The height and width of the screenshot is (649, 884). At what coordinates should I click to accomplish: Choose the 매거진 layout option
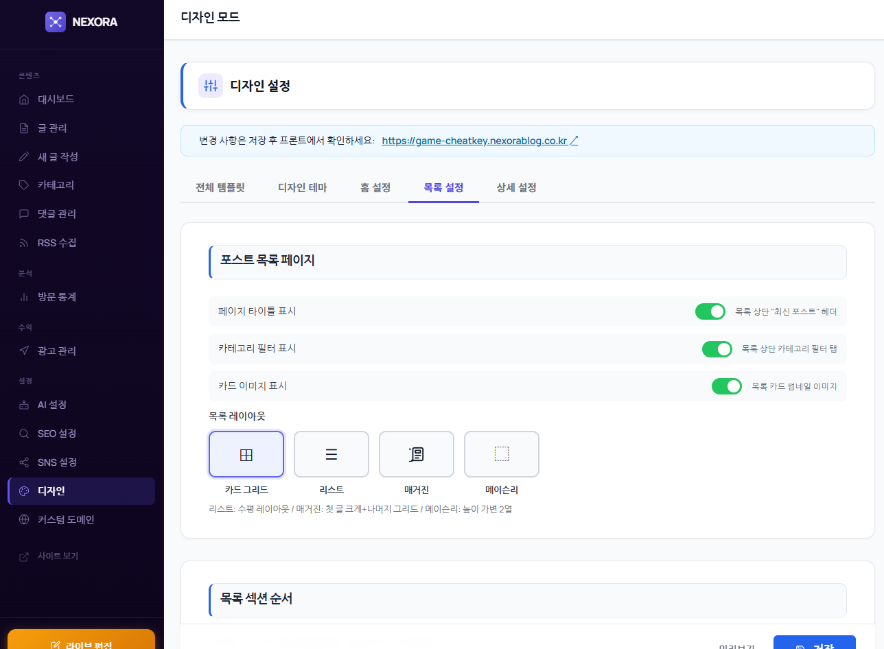(x=416, y=454)
